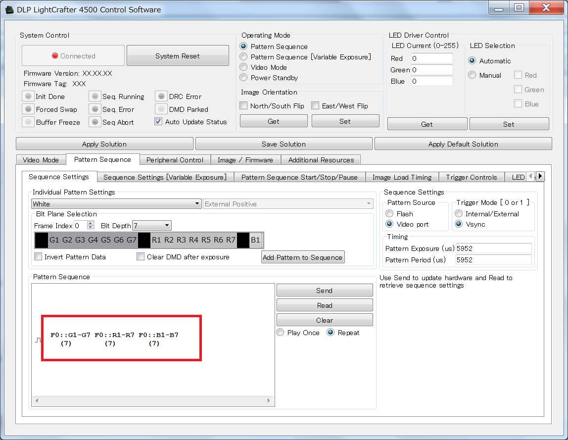Click the Init Done status indicator
This screenshot has width=568, height=440.
(x=28, y=97)
